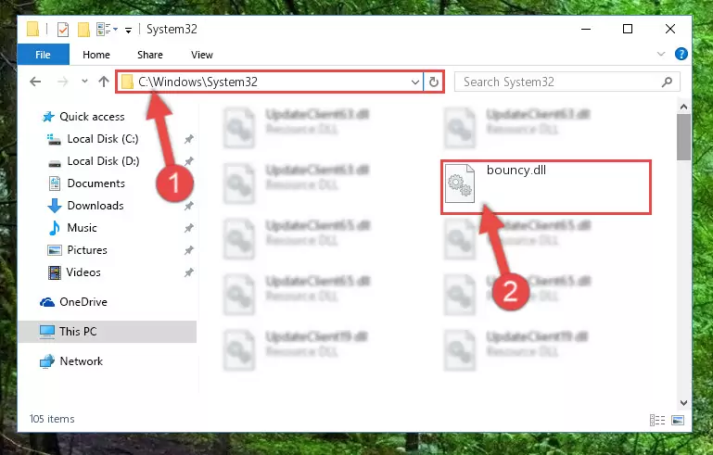This screenshot has width=713, height=455.
Task: Click the Properties checkmark quick access icon
Action: 63,30
